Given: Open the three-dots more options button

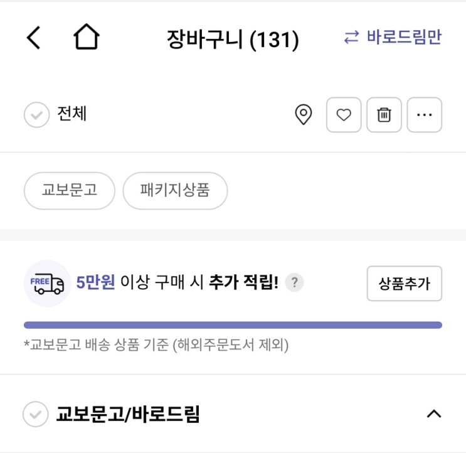Looking at the screenshot, I should 425,115.
